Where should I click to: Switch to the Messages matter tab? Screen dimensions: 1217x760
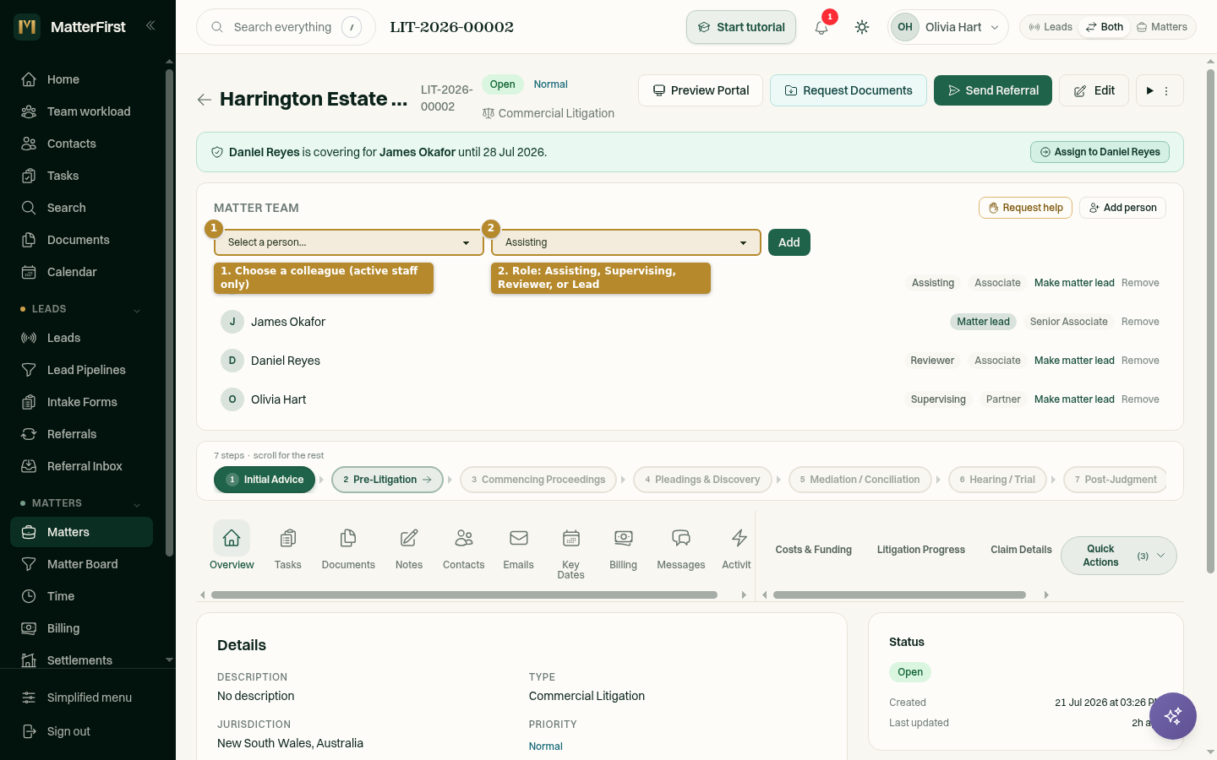tap(680, 549)
